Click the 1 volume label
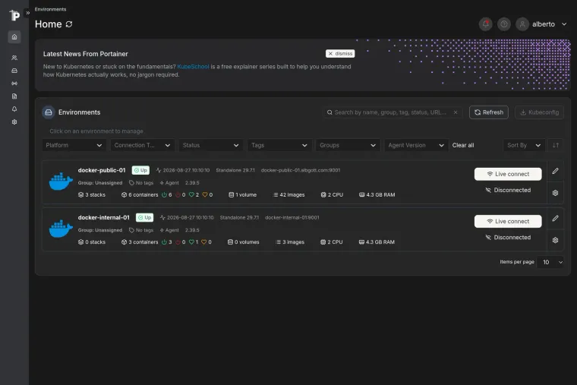 pyautogui.click(x=242, y=195)
